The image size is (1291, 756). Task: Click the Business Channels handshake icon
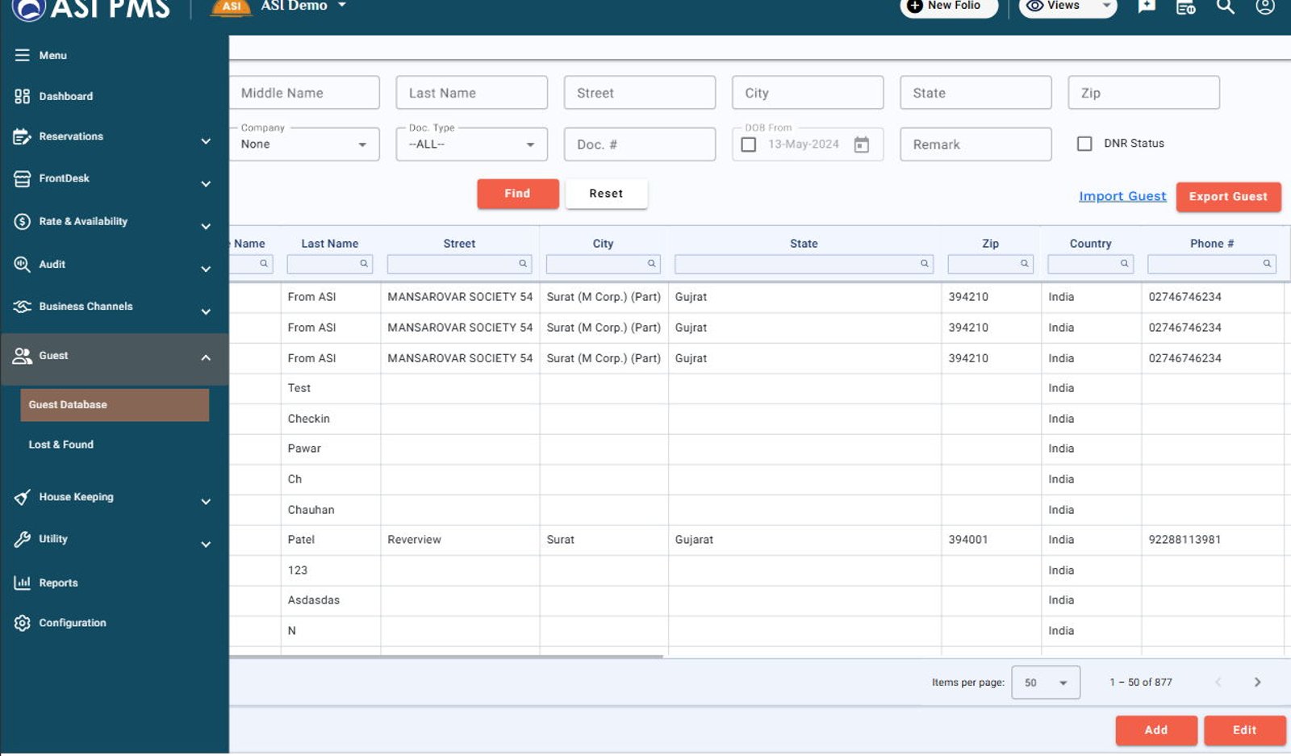23,307
